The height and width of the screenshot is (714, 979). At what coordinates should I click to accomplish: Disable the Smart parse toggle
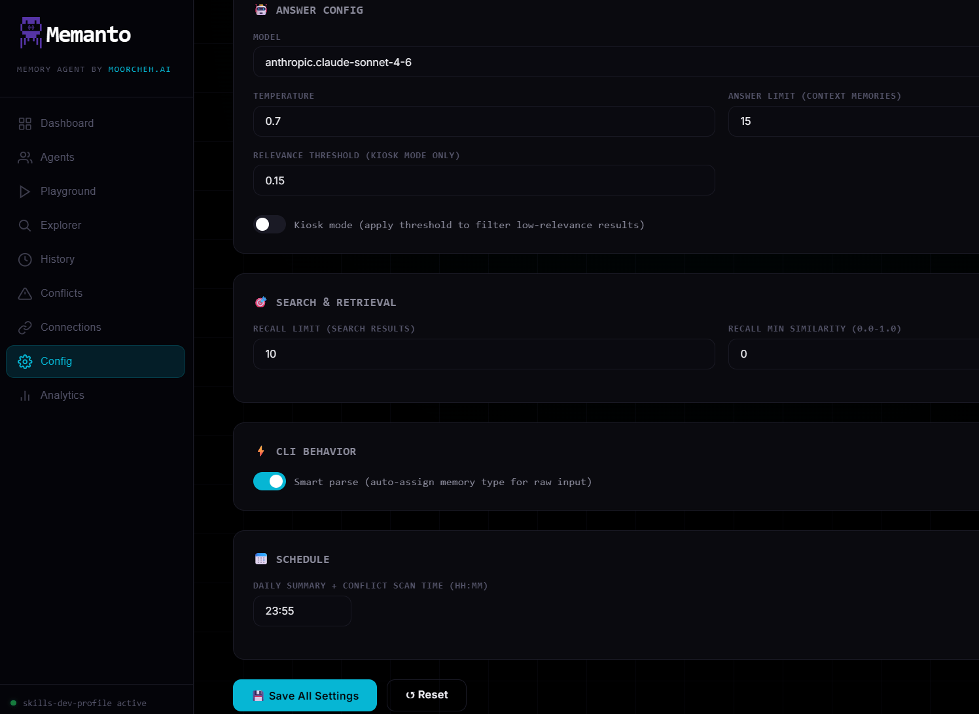coord(270,481)
